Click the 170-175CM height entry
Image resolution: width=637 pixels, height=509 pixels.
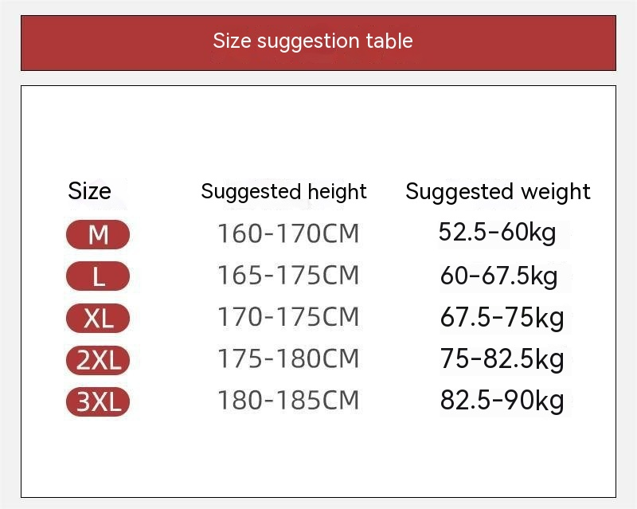[288, 317]
